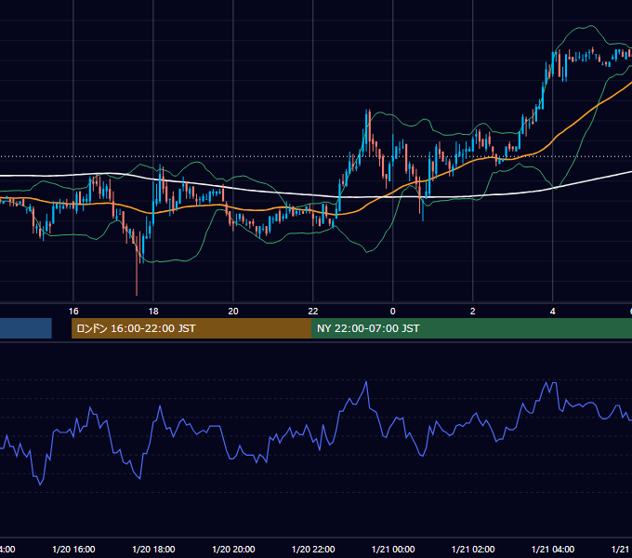Click the 4 hour label on price chart axis
The image size is (632, 558).
coord(553,312)
